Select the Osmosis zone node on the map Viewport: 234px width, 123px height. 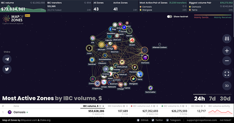pyautogui.click(x=145, y=58)
